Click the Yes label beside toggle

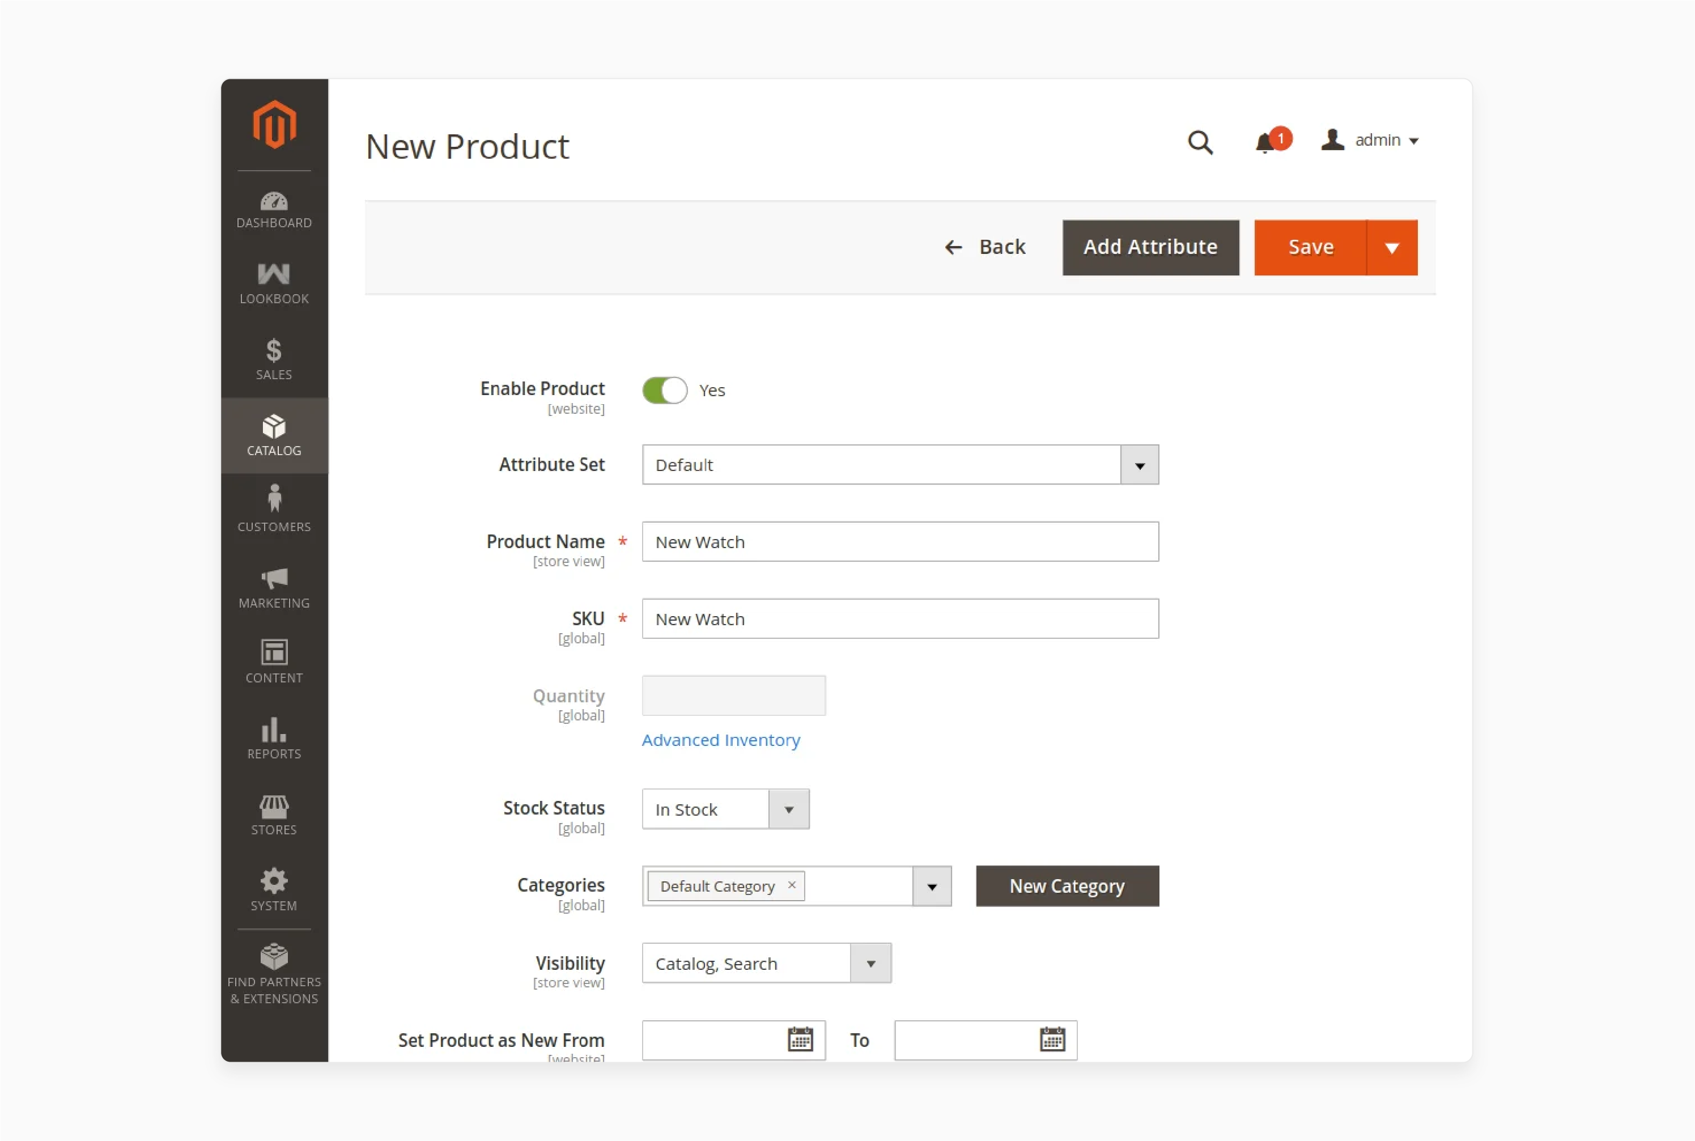711,391
